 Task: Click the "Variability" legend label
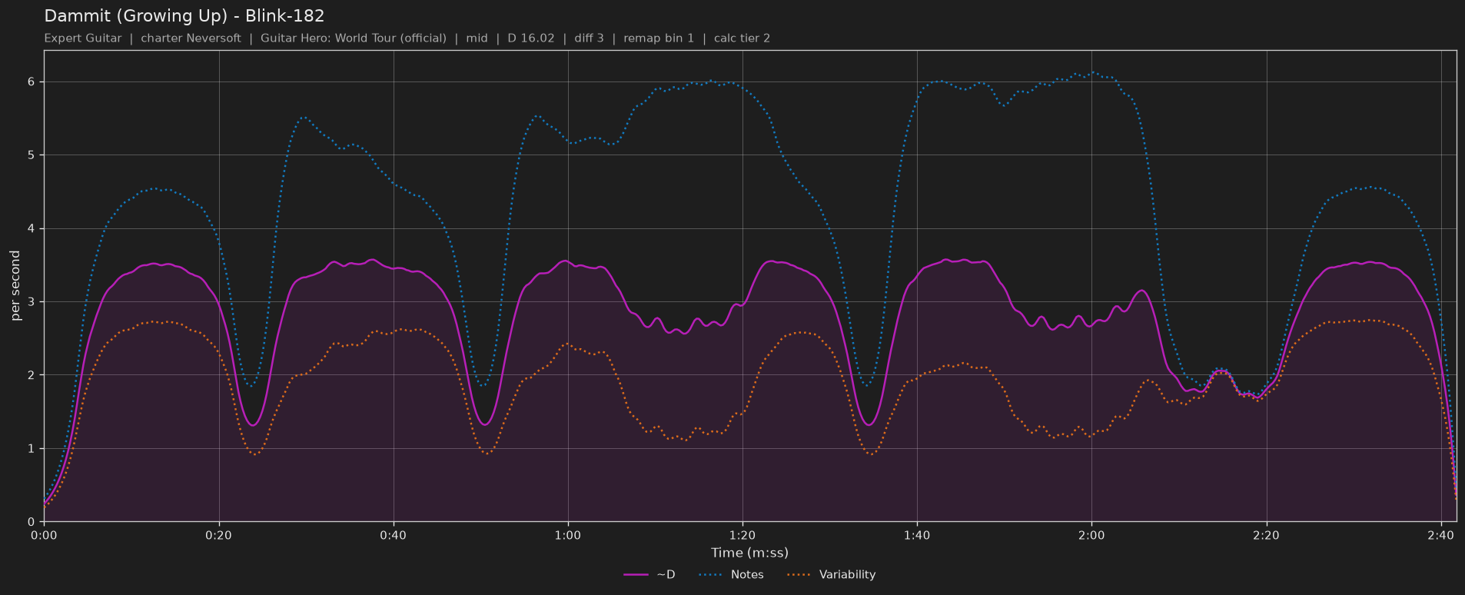pyautogui.click(x=847, y=575)
